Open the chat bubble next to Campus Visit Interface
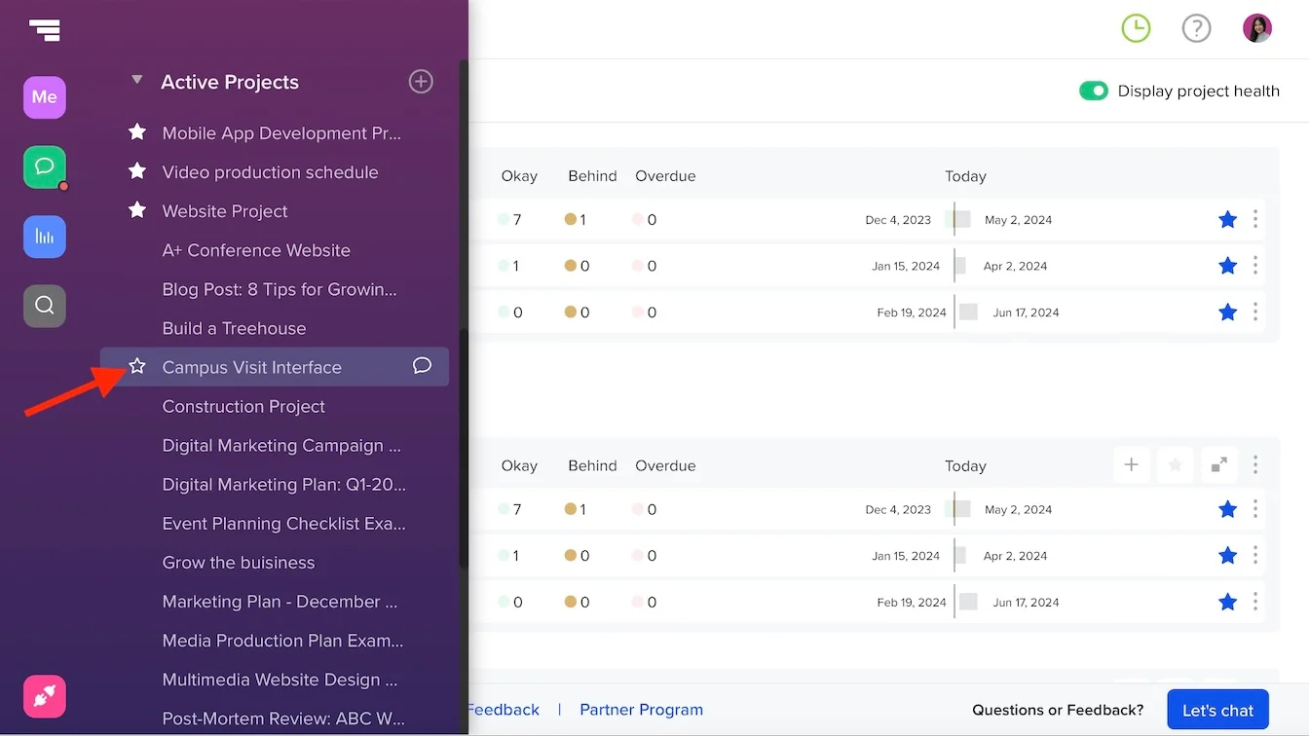1309x736 pixels. point(422,365)
